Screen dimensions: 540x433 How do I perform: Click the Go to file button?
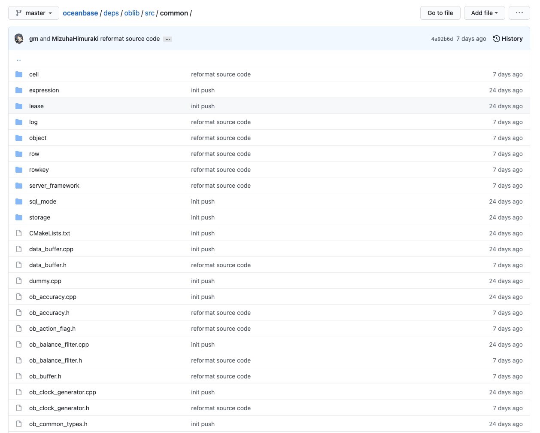440,13
